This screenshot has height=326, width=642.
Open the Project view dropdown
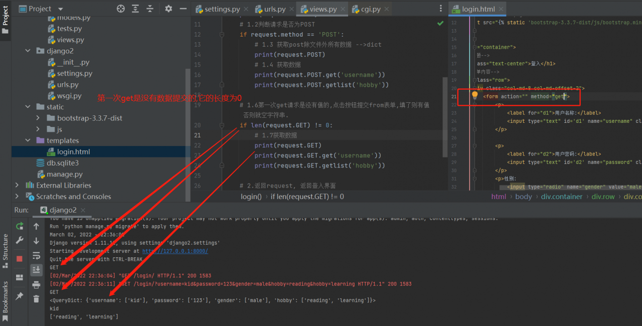[x=61, y=9]
